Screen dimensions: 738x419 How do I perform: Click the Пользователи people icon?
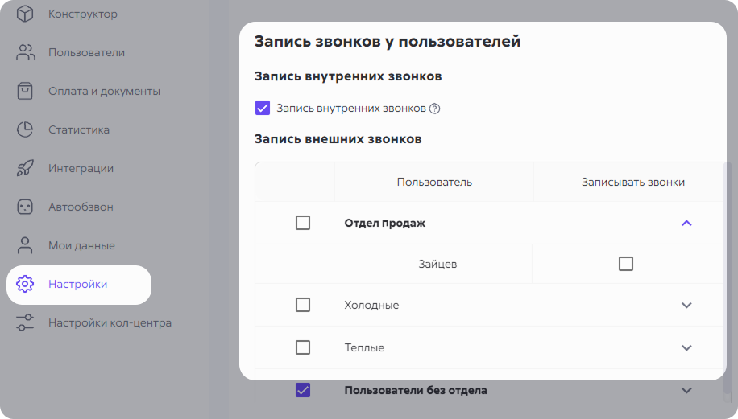(x=26, y=52)
